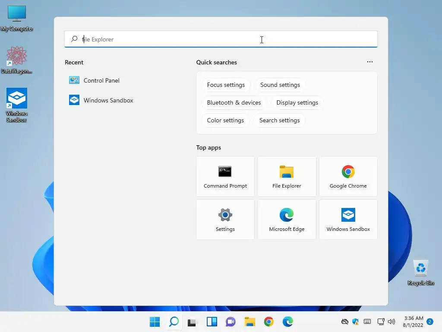Select My Computer desktop icon
This screenshot has width=442, height=332.
17,18
